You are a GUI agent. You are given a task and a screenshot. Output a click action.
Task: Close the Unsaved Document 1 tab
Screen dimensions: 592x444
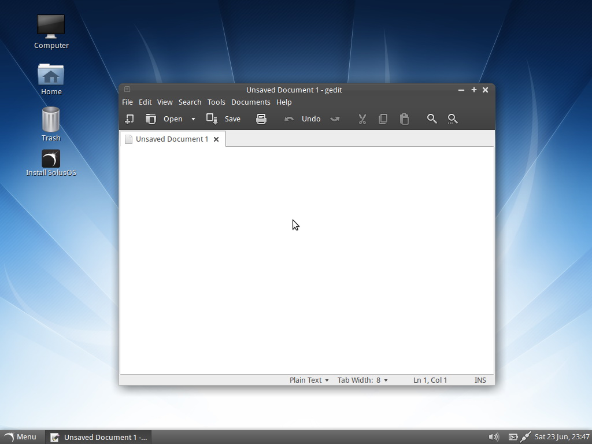[x=216, y=139]
